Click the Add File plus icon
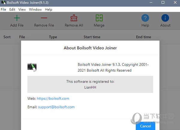The height and width of the screenshot is (130, 180). [x=17, y=18]
